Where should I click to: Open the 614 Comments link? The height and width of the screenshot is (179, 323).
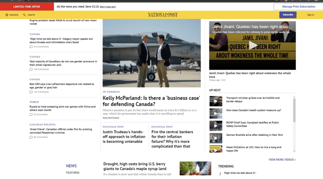click(41, 47)
